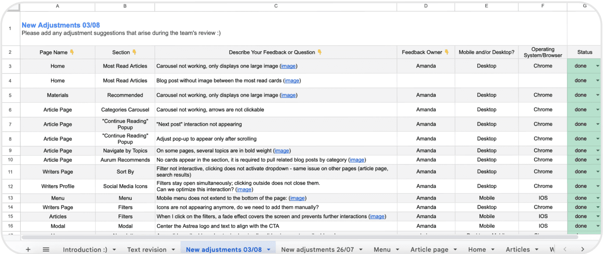This screenshot has height=254, width=603.
Task: Switch to the Introduction :) sheet tab
Action: click(85, 250)
